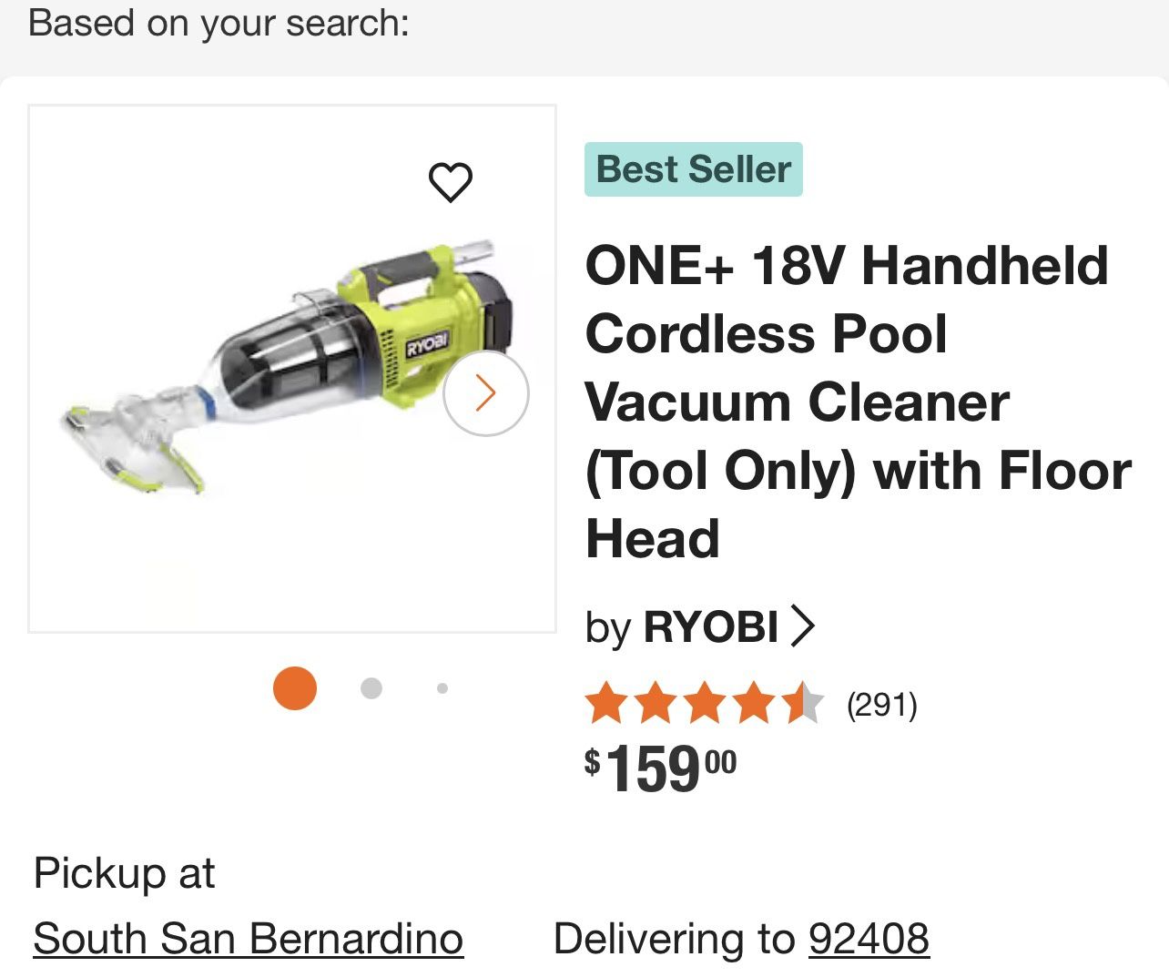This screenshot has width=1169, height=977.
Task: Click the 'Pickup at' label
Action: point(124,873)
